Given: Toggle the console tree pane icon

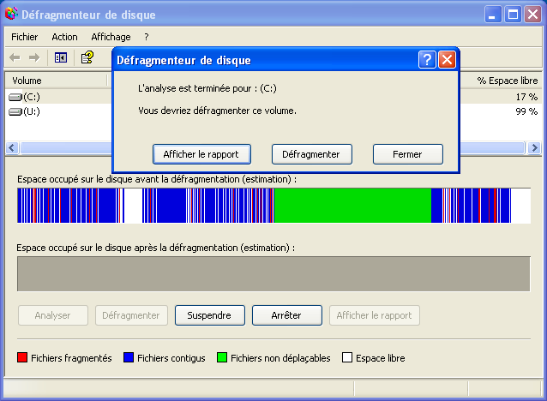Looking at the screenshot, I should (61, 57).
